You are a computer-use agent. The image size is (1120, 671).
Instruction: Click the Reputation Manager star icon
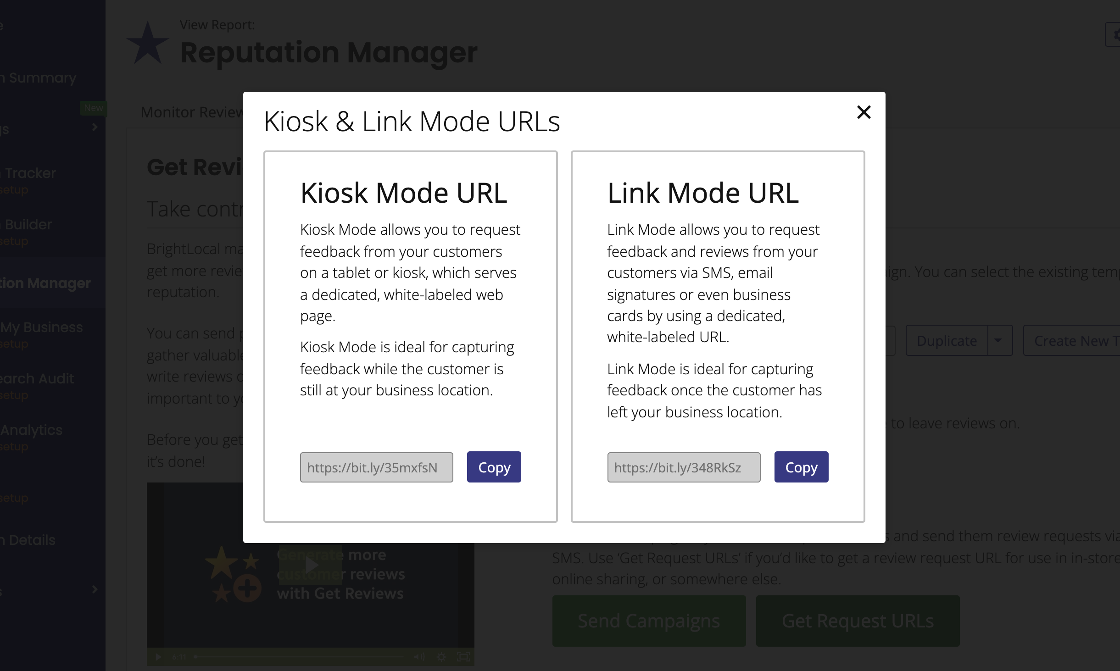coord(148,43)
